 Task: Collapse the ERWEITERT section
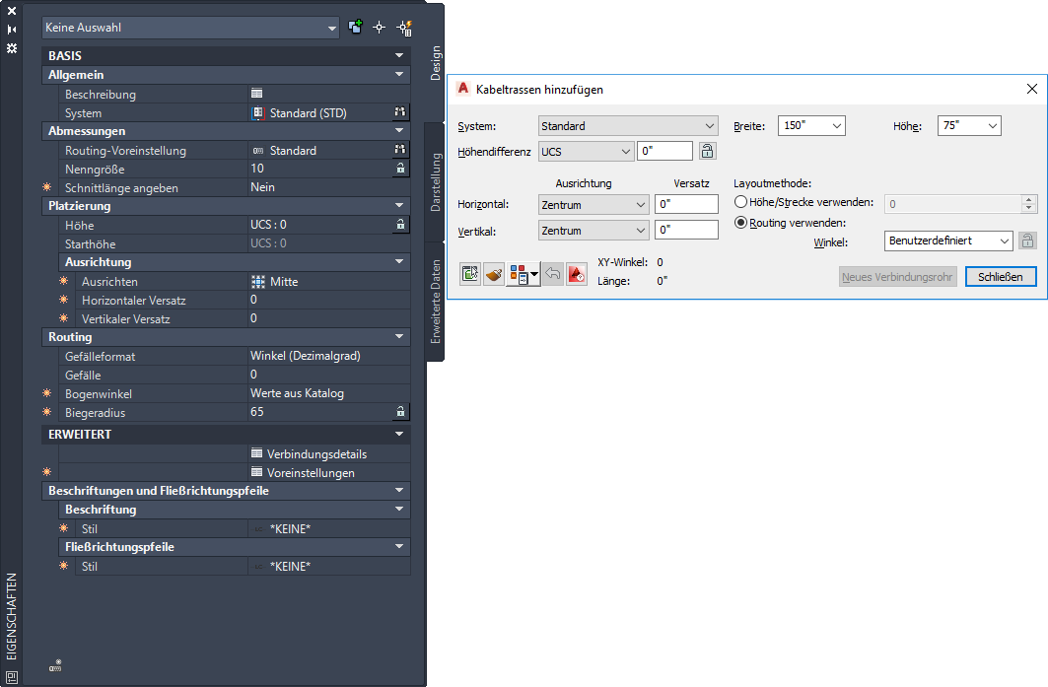click(399, 434)
